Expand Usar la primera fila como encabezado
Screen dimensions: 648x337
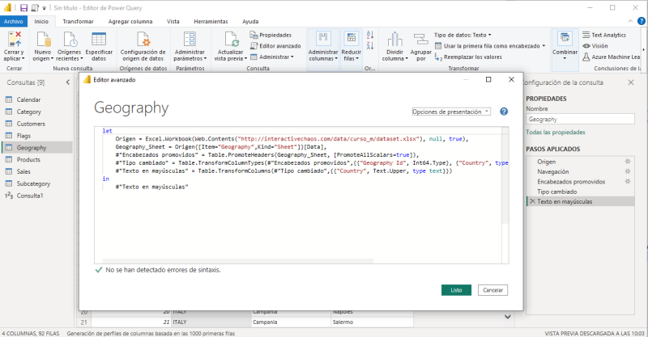[x=490, y=46]
